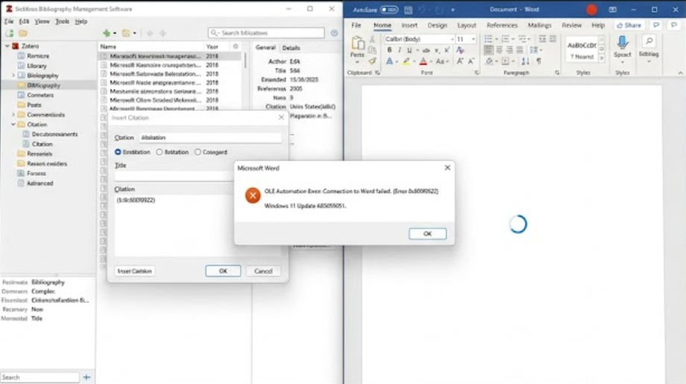The height and width of the screenshot is (384, 686).
Task: Apply Underline from the Font group
Action: pos(409,51)
